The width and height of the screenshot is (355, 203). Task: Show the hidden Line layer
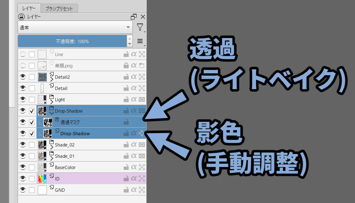(x=23, y=54)
